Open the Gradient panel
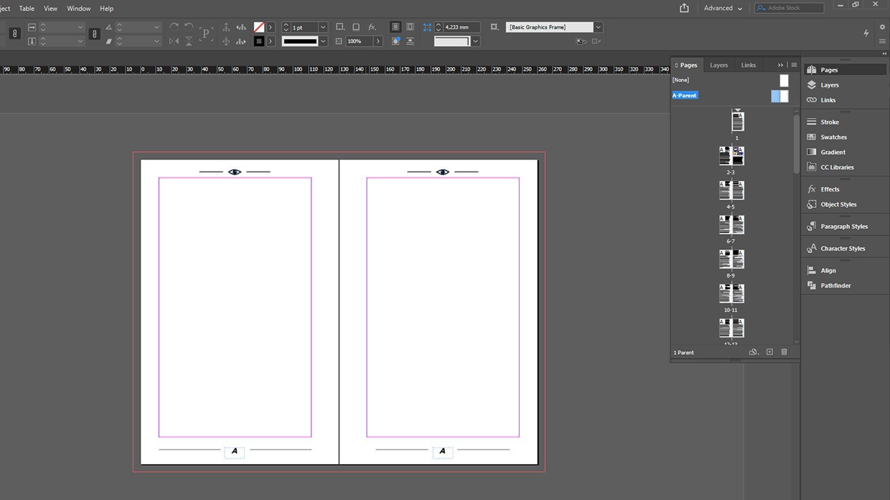890x500 pixels. 832,152
